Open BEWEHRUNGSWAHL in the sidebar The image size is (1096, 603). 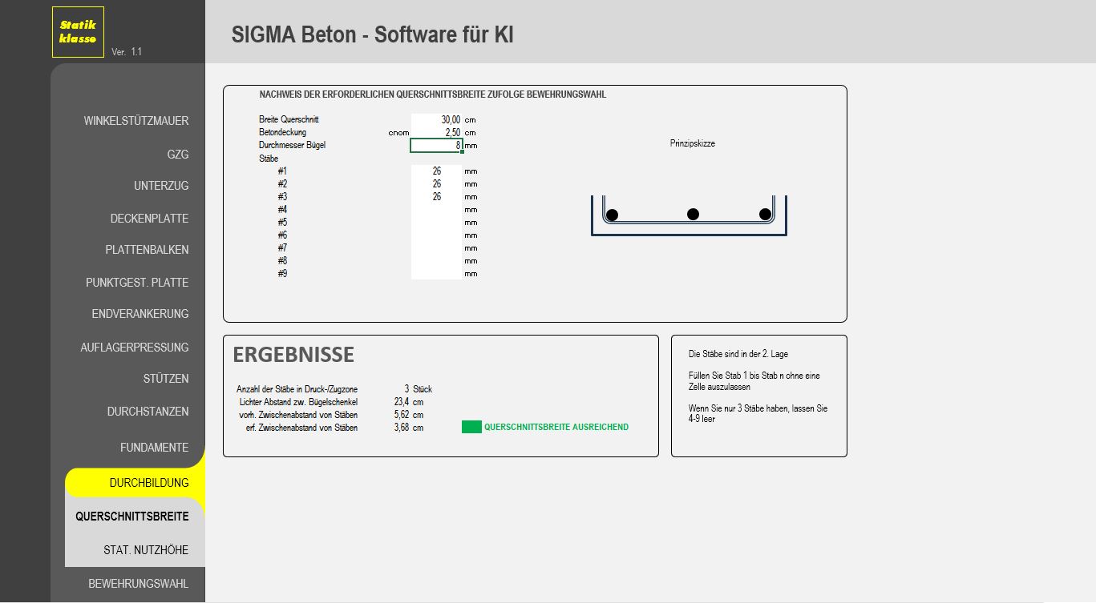138,584
